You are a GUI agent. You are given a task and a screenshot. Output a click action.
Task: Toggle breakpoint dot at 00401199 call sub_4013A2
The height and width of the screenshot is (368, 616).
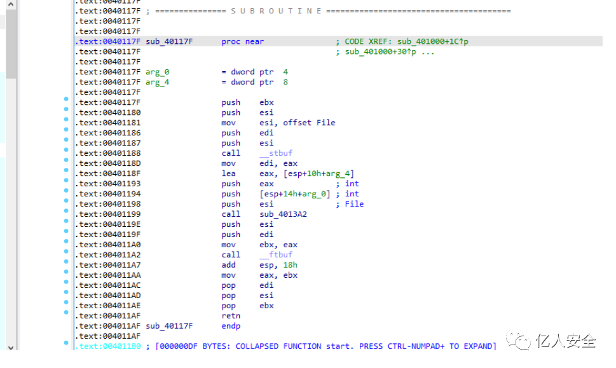[66, 211]
